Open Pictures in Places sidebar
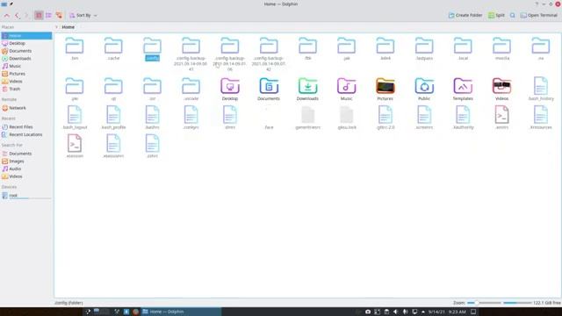The width and height of the screenshot is (562, 316). [x=26, y=74]
